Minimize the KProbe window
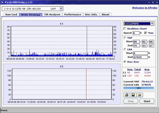 tap(149, 2)
